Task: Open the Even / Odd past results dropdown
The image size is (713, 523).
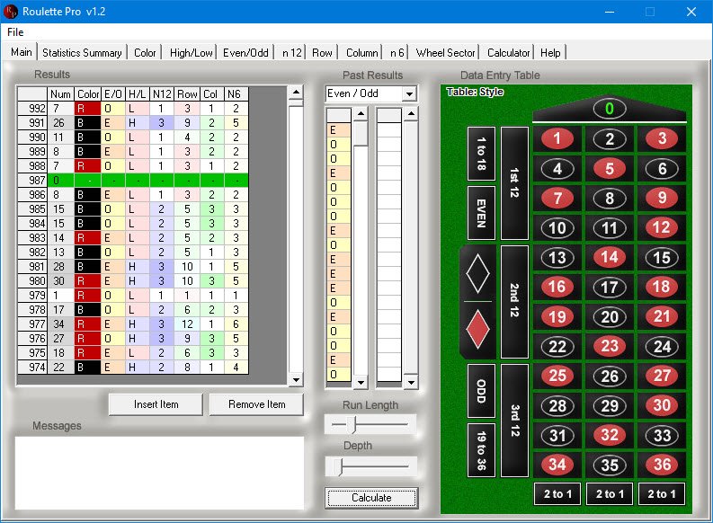Action: click(x=409, y=94)
